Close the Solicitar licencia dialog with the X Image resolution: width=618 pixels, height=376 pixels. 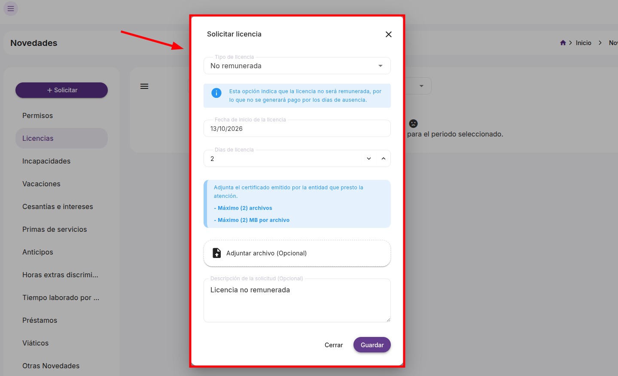click(x=389, y=34)
